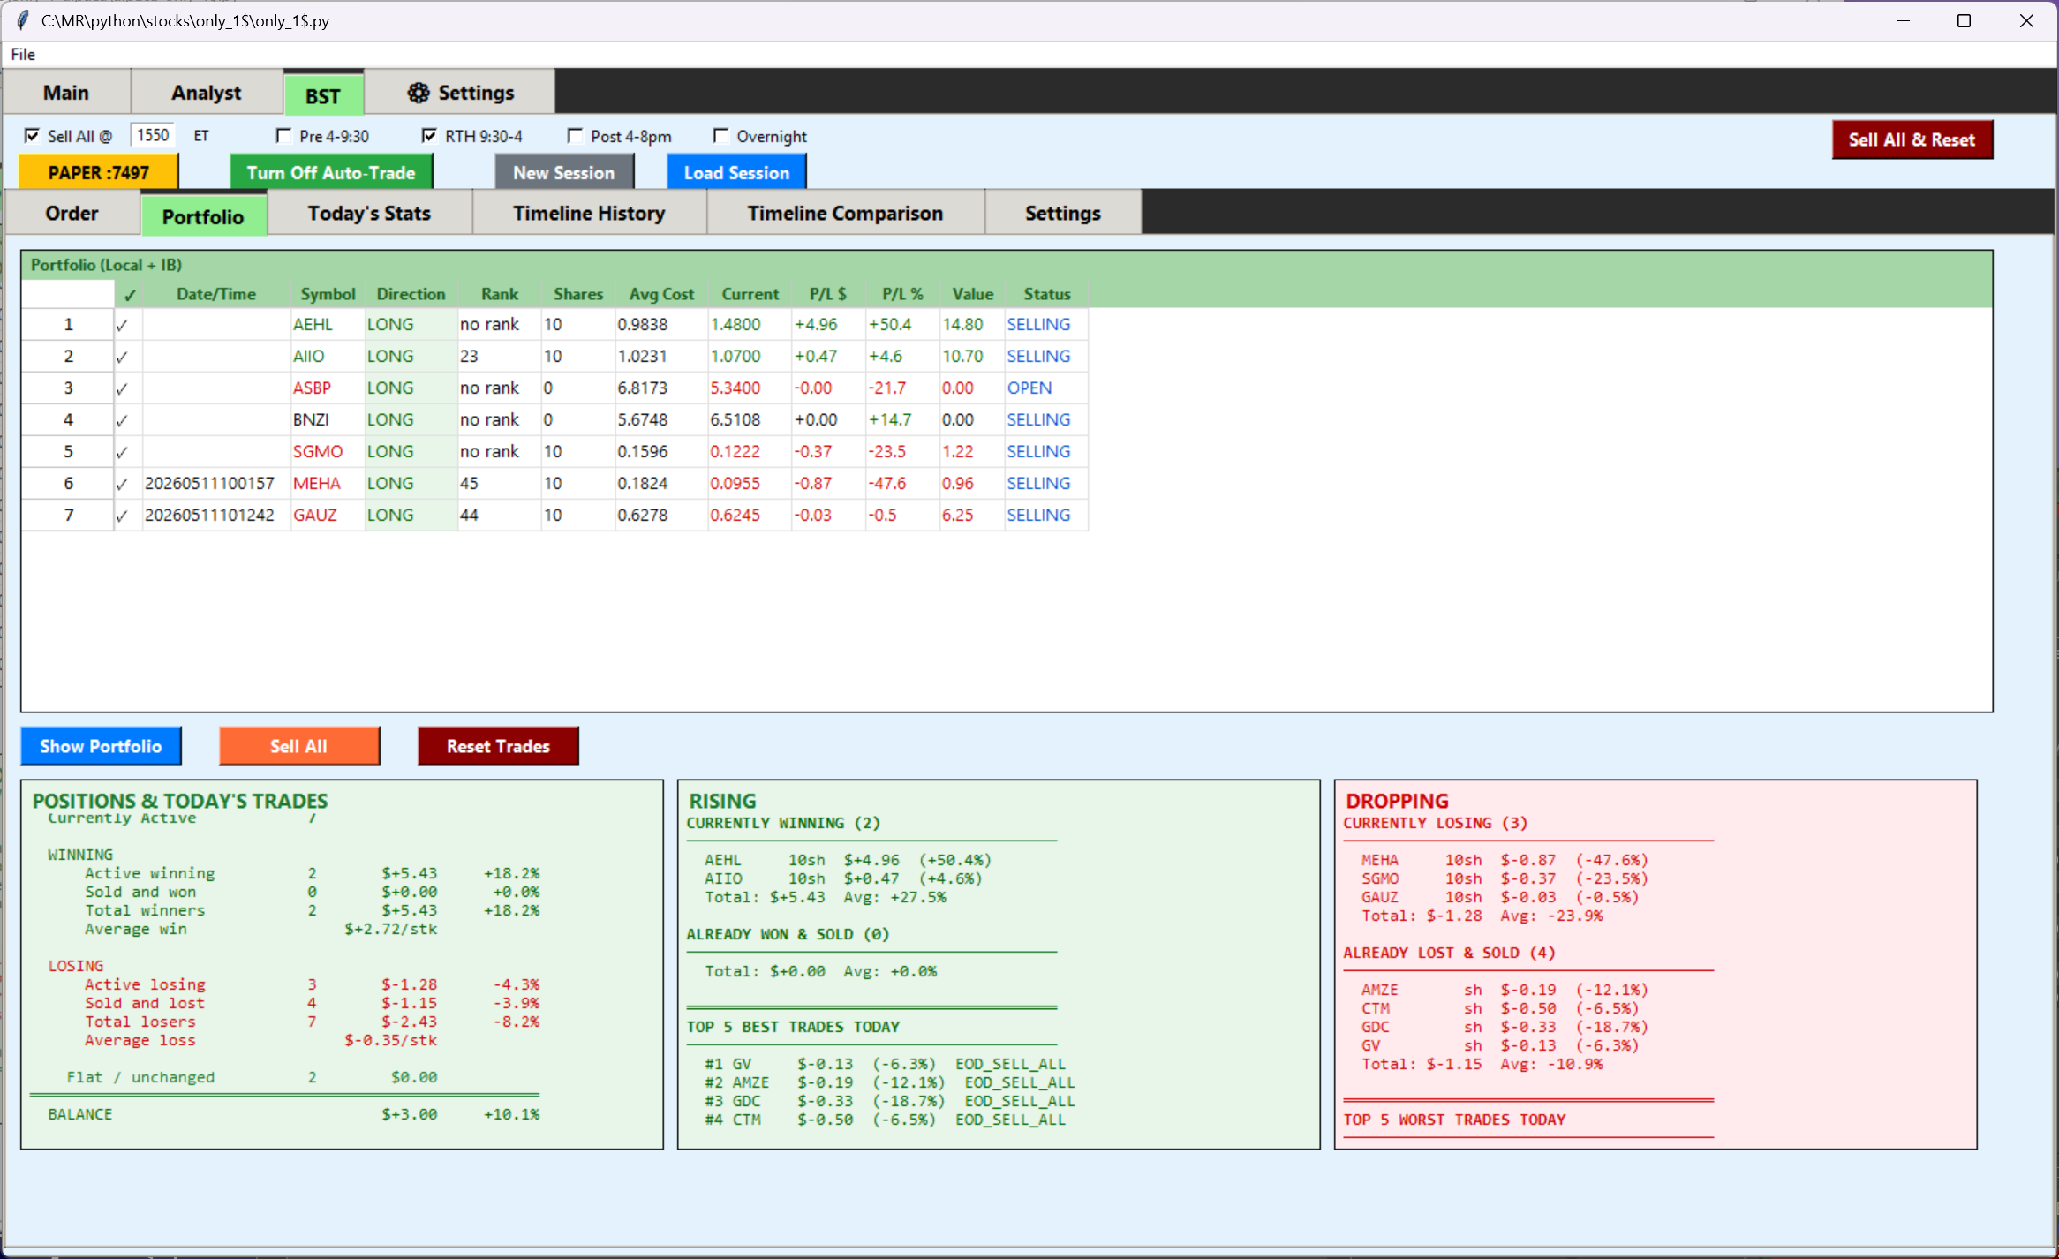2059x1259 pixels.
Task: Open the Today's Stats tab
Action: point(369,213)
